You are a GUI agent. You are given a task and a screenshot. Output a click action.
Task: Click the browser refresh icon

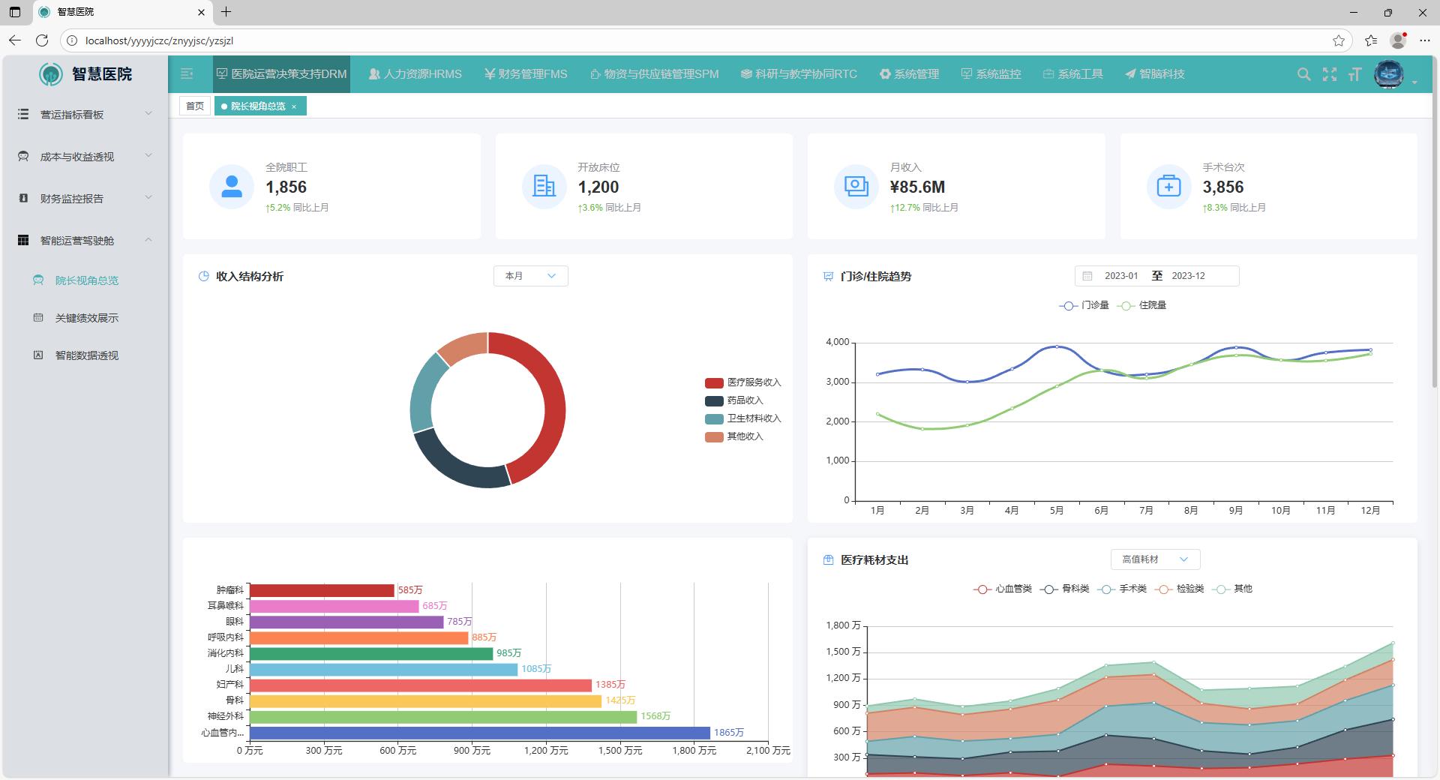[42, 40]
